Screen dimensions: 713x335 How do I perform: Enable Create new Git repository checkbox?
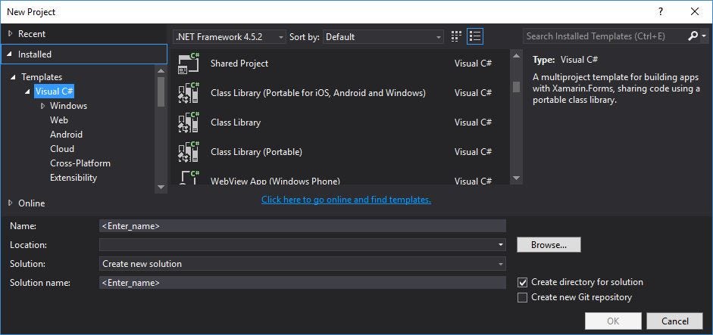click(x=522, y=297)
